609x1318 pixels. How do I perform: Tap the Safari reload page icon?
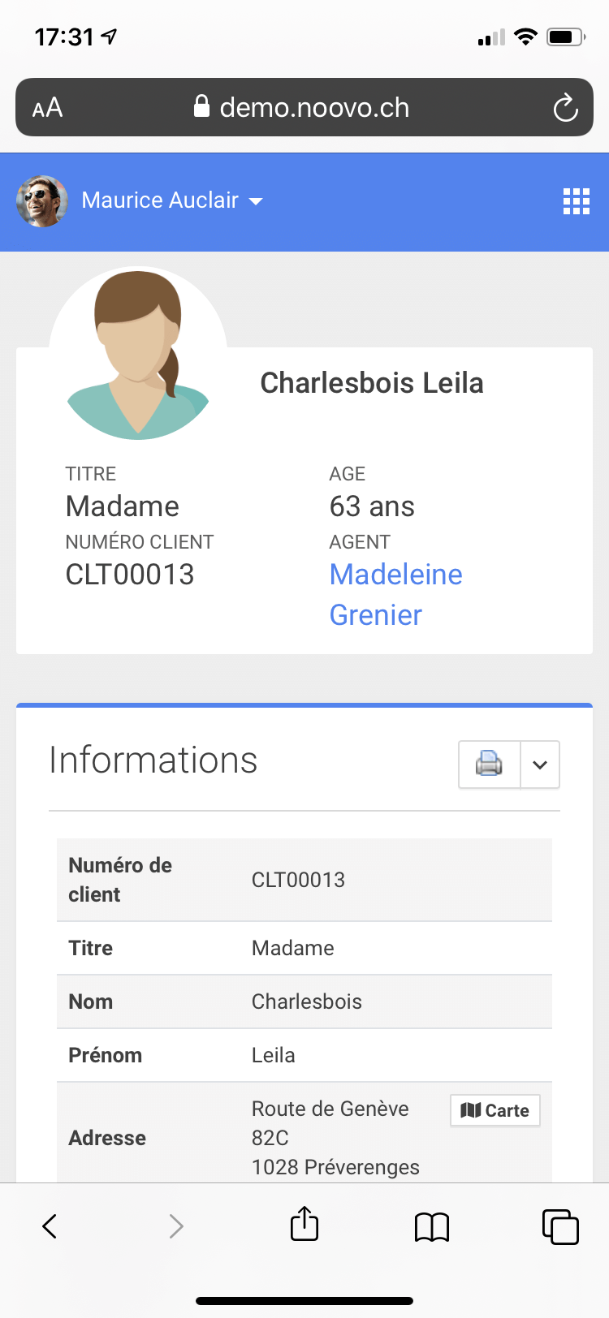point(565,107)
